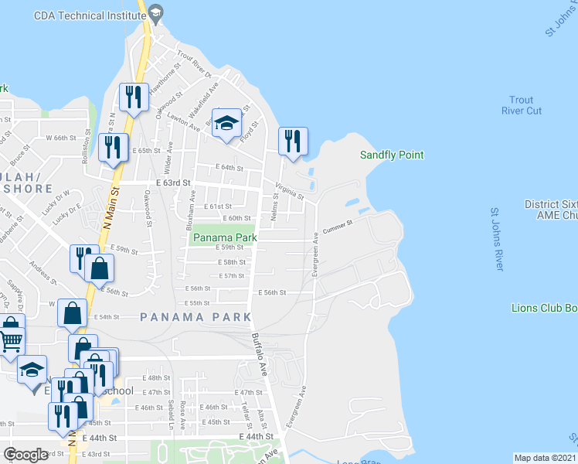Viewport: 578px width, 464px height.
Task: Select the E 58th St label
Action: [232, 262]
